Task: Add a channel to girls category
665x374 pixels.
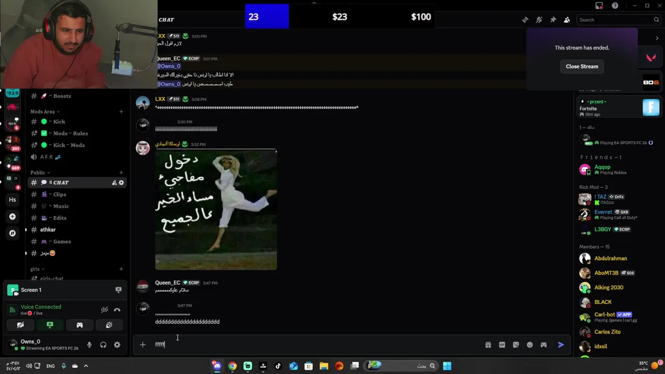Action: 121,269
